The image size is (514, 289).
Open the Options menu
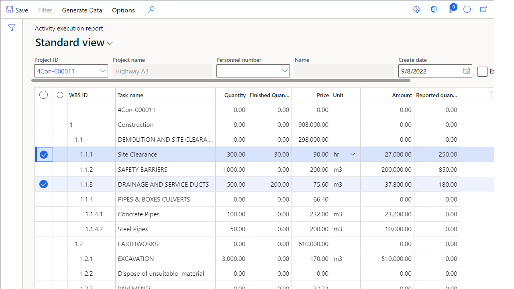coord(123,10)
